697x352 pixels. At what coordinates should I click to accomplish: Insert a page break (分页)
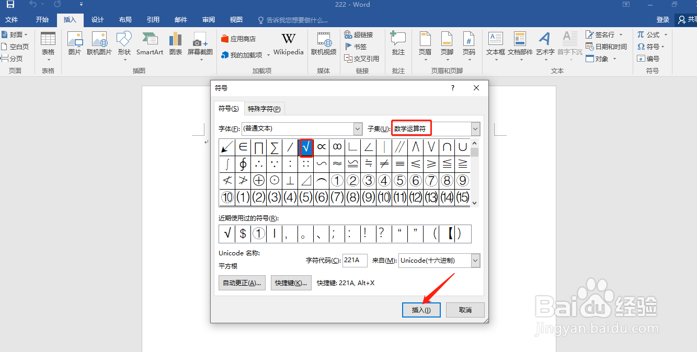point(13,58)
